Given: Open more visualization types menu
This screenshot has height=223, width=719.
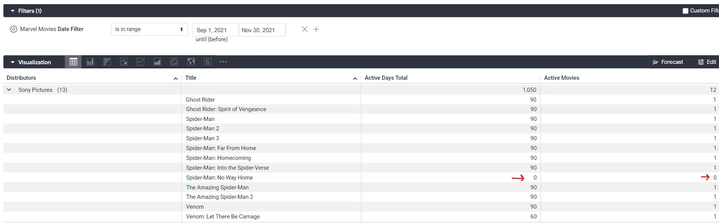Looking at the screenshot, I should coord(223,62).
